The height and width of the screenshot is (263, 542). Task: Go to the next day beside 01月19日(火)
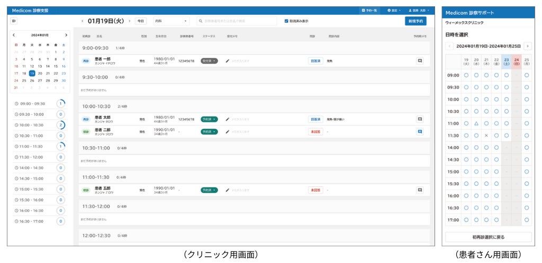[130, 21]
